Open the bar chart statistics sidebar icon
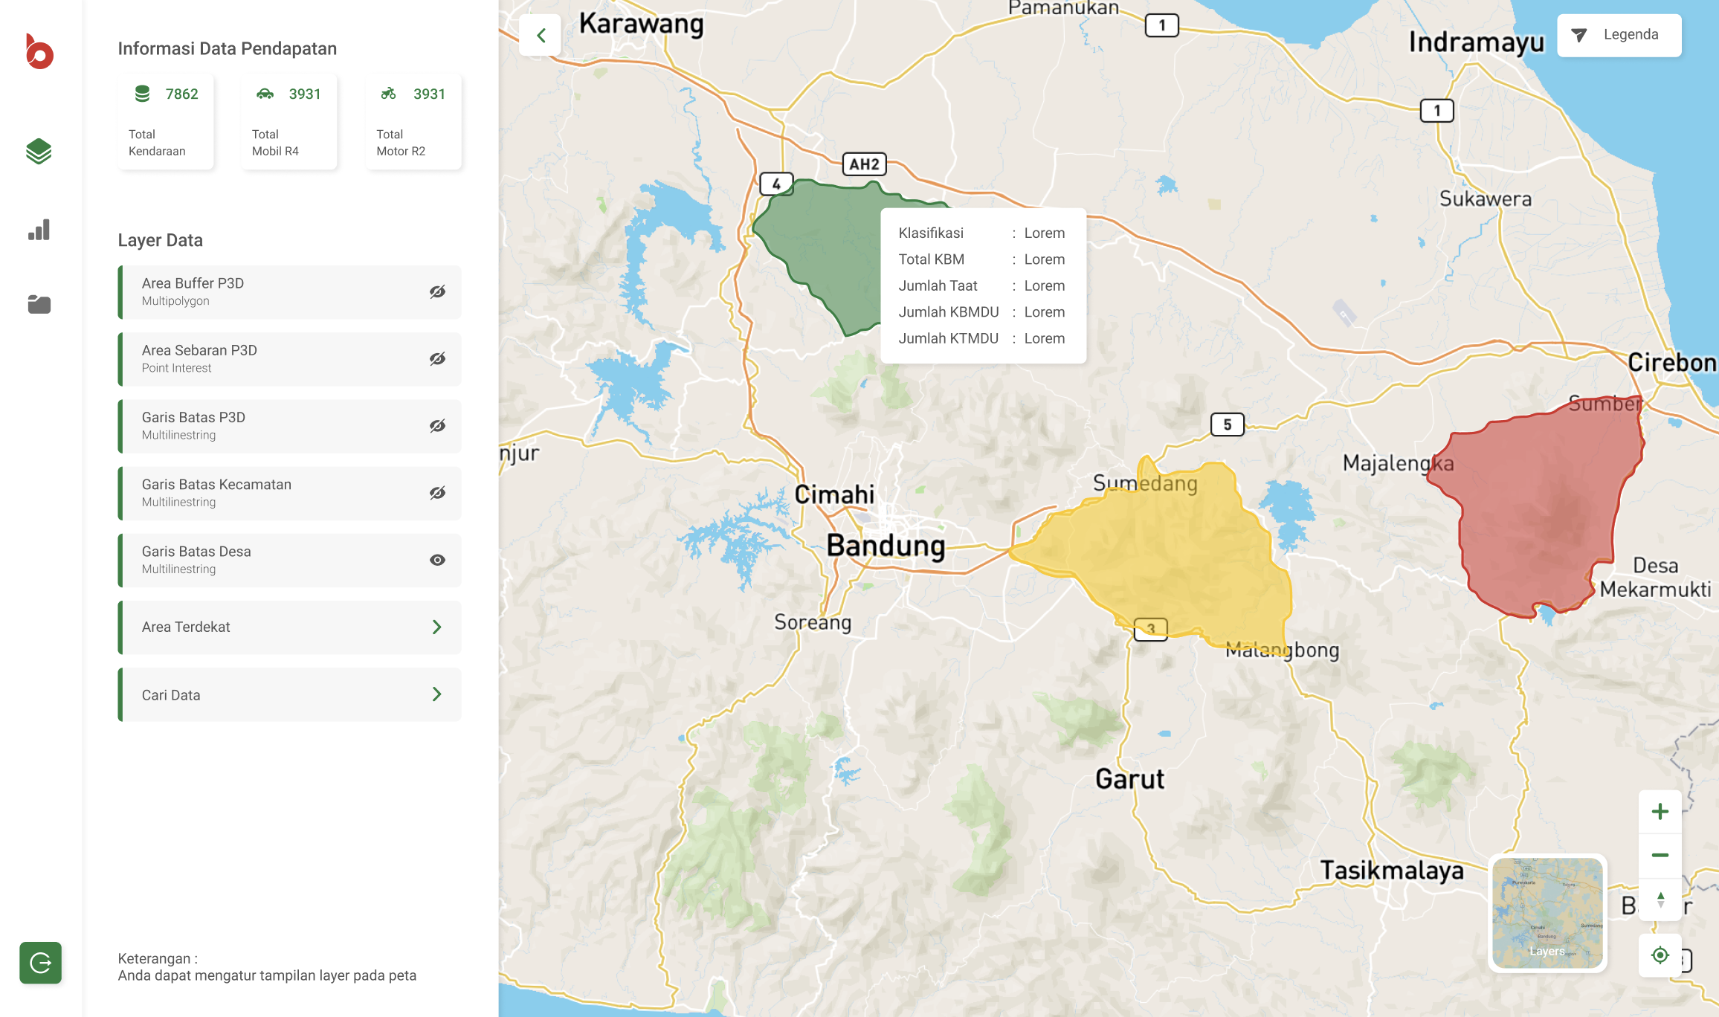The width and height of the screenshot is (1719, 1017). (x=39, y=230)
